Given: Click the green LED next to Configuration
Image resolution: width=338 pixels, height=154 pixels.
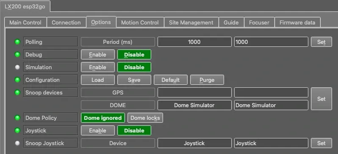Looking at the screenshot, I should point(17,80).
